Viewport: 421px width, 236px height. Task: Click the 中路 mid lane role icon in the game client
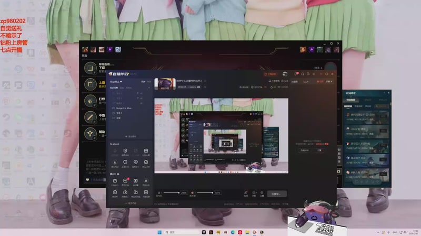[x=91, y=117]
